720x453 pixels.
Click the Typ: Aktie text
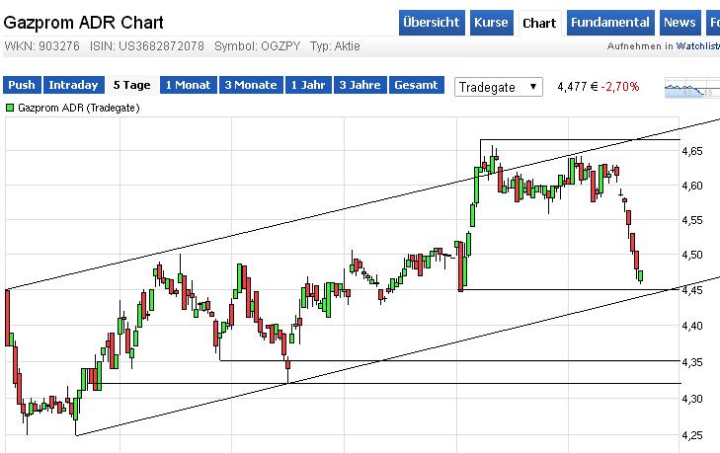pos(335,46)
